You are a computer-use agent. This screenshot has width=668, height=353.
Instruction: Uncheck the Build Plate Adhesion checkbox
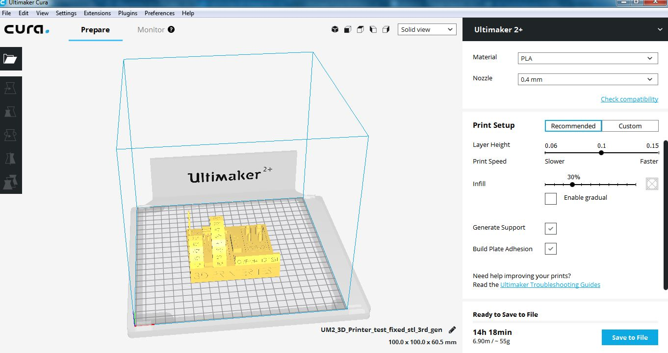pyautogui.click(x=551, y=249)
